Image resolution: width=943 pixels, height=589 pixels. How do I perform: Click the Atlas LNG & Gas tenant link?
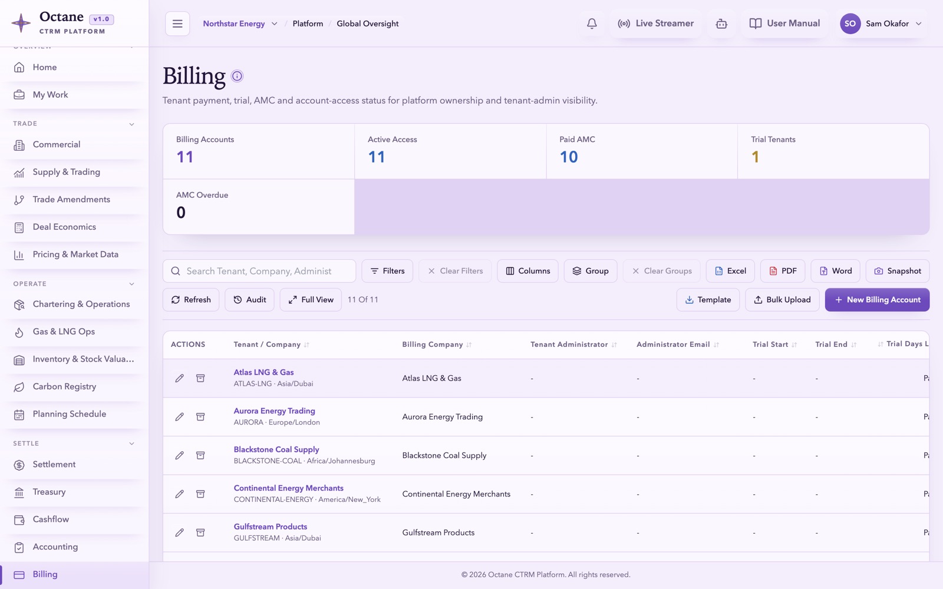pos(263,372)
